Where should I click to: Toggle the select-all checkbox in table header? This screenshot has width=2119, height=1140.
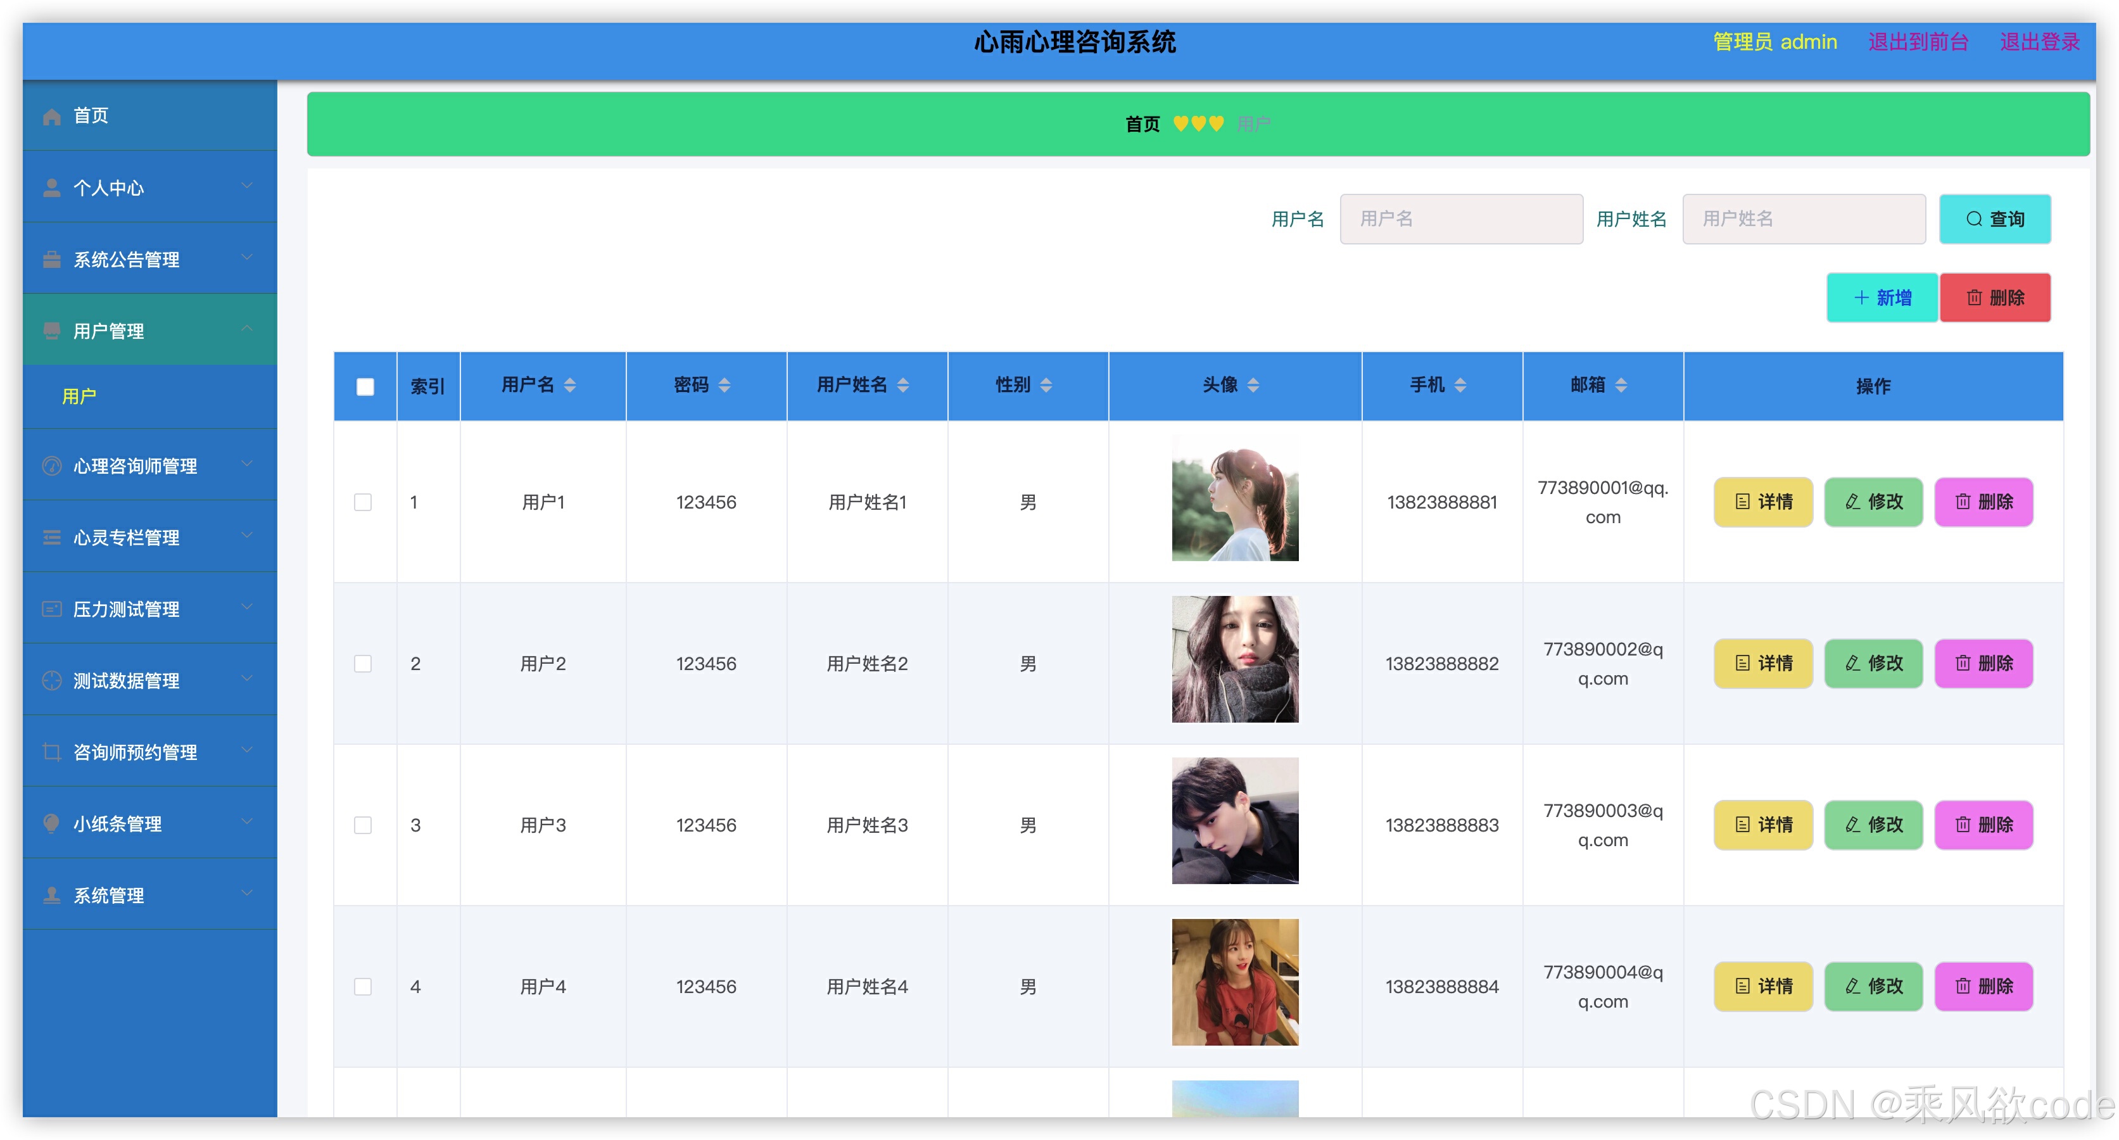point(365,386)
